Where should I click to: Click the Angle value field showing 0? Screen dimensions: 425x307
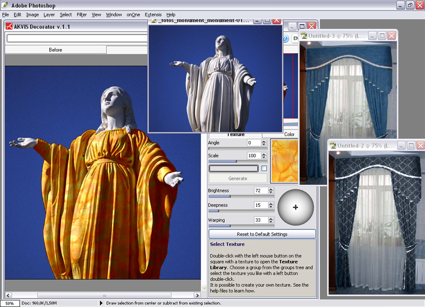coord(254,143)
